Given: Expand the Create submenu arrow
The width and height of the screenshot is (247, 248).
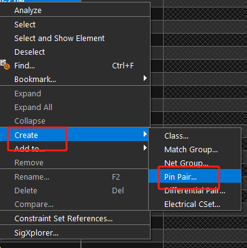Looking at the screenshot, I should 145,134.
